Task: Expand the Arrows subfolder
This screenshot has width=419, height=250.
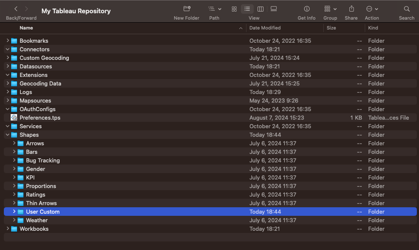Action: 14,143
